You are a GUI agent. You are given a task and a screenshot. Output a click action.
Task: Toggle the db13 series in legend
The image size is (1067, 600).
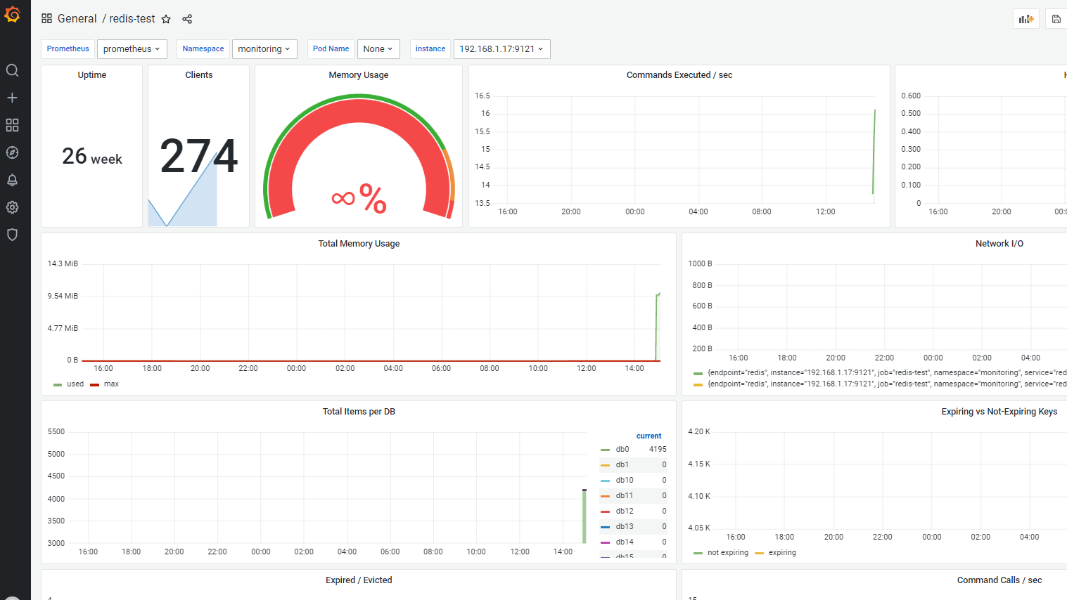[x=625, y=527]
